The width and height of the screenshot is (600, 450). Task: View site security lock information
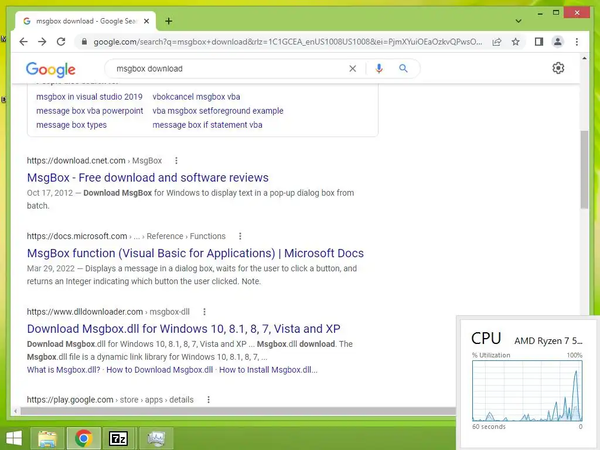pyautogui.click(x=84, y=42)
